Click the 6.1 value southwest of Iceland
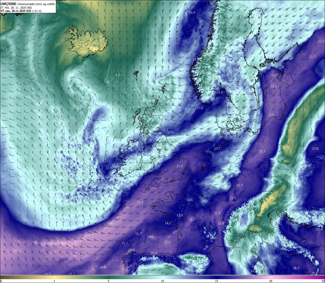 (19, 64)
